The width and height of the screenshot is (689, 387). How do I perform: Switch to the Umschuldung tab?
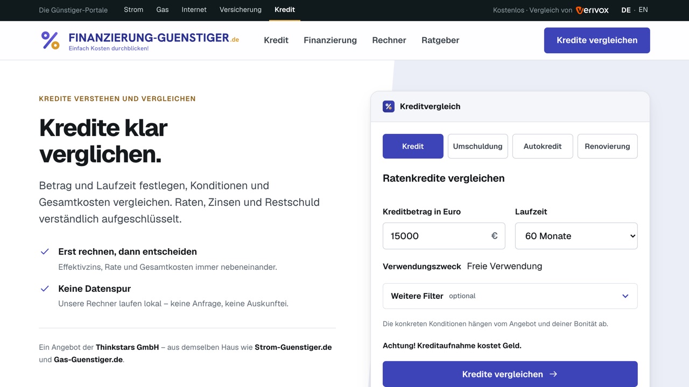tap(477, 146)
